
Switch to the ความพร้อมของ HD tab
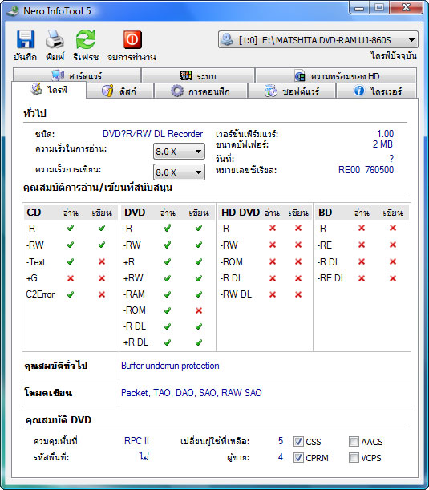click(336, 75)
